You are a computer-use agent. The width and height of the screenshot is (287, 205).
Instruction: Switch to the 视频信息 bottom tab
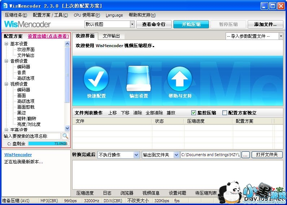151,193
